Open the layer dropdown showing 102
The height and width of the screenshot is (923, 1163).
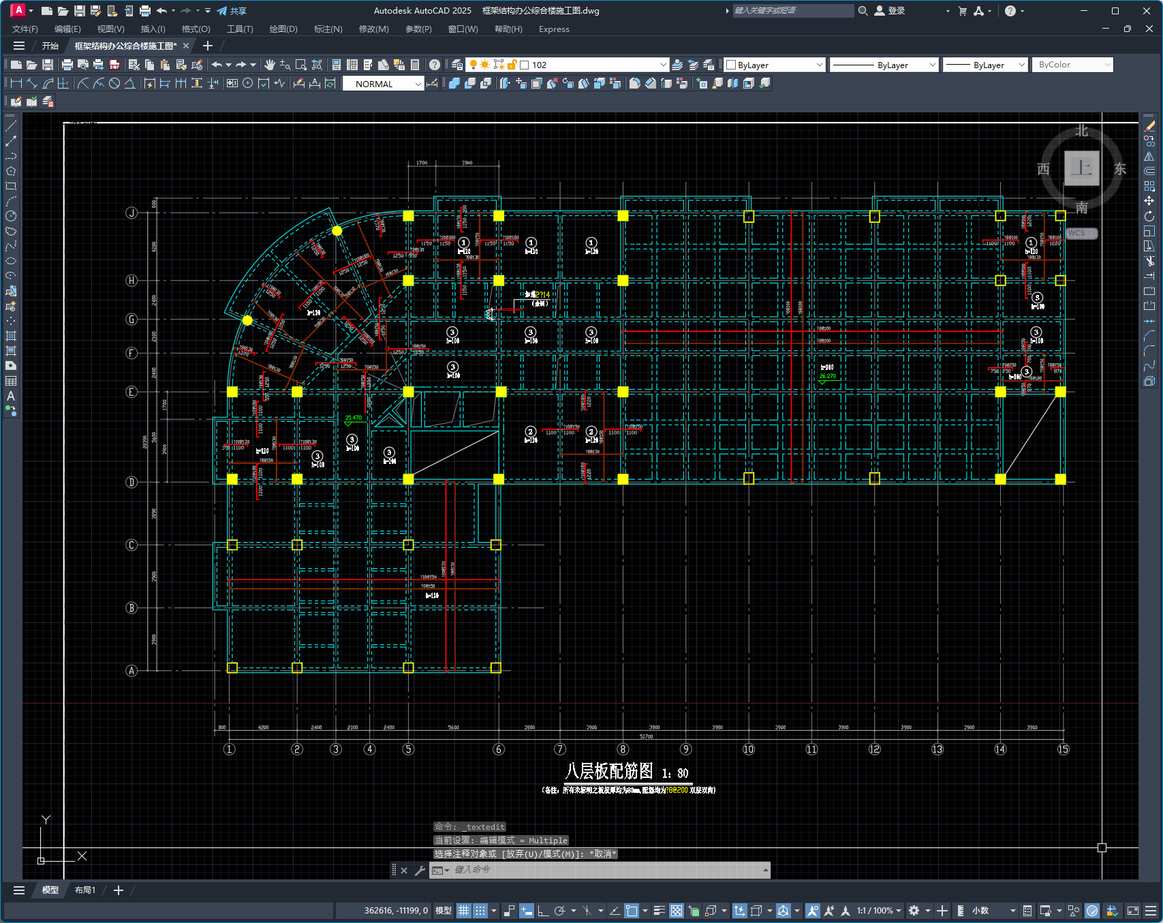tap(568, 65)
